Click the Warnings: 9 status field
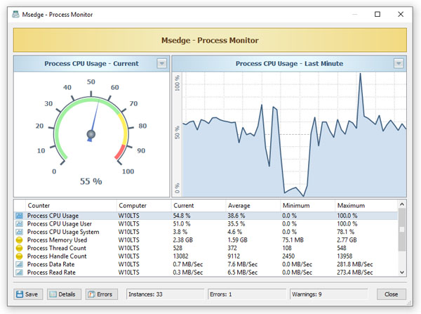The height and width of the screenshot is (314, 421). (329, 294)
